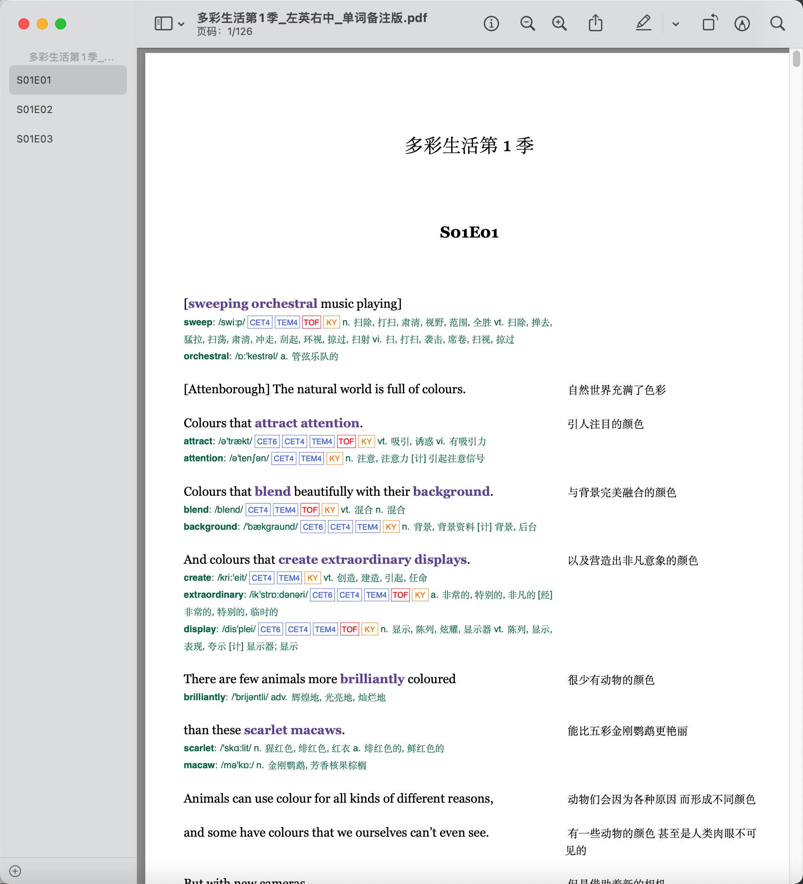Viewport: 803px width, 884px height.
Task: Click the KY tag beside create
Action: point(312,578)
